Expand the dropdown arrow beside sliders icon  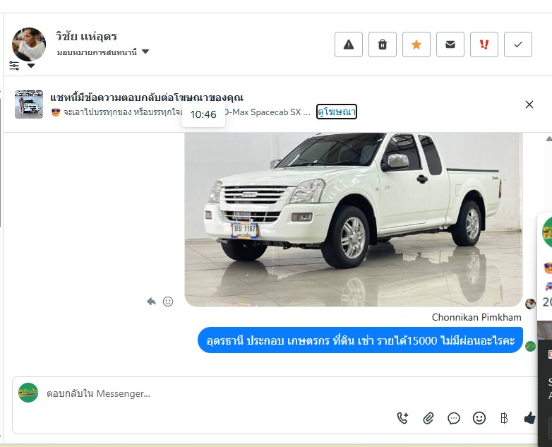pos(31,66)
